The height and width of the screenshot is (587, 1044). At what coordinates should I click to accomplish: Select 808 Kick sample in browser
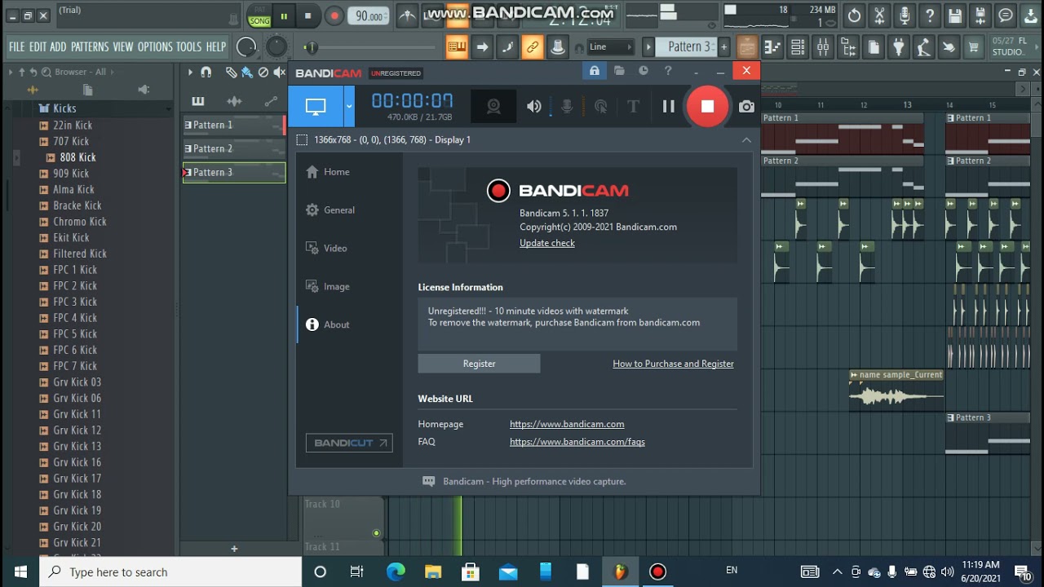coord(77,157)
